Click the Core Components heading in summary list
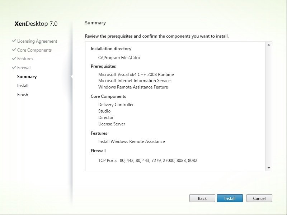Viewport: 287px width, 215px height. click(x=108, y=96)
